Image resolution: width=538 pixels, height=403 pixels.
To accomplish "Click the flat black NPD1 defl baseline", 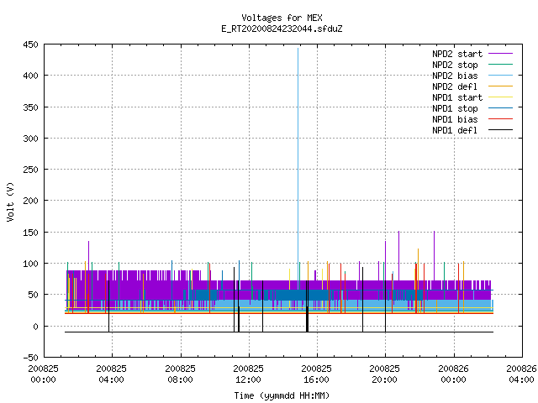I will pos(279,332).
